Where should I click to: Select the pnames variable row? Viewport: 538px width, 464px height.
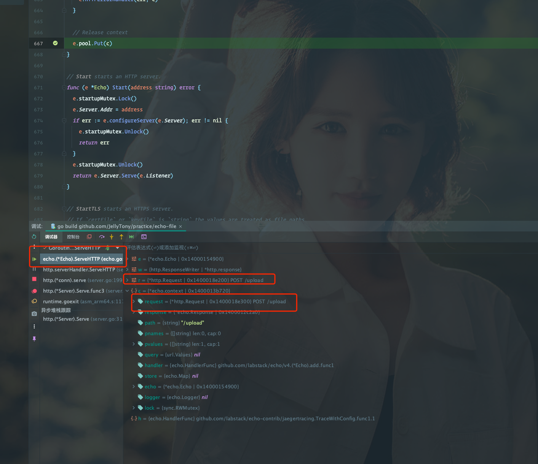tap(330, 333)
